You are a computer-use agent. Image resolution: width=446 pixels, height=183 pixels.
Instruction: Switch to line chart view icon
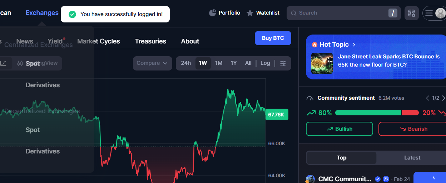pyautogui.click(x=3, y=63)
